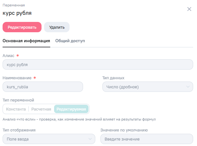Click the Наименование field label
197x146 pixels.
click(x=17, y=78)
